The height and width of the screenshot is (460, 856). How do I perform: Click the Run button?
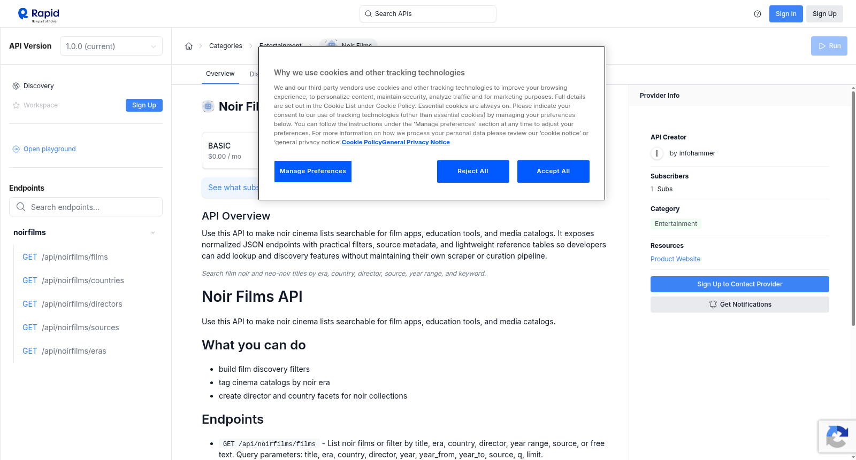pyautogui.click(x=829, y=46)
